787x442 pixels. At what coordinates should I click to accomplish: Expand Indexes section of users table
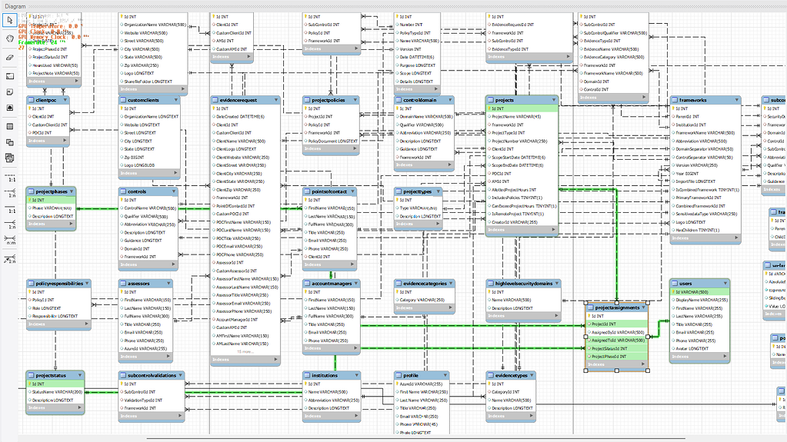pos(725,357)
